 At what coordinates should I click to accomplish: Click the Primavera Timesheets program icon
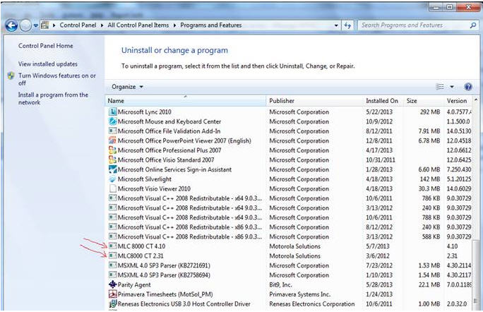pyautogui.click(x=112, y=294)
